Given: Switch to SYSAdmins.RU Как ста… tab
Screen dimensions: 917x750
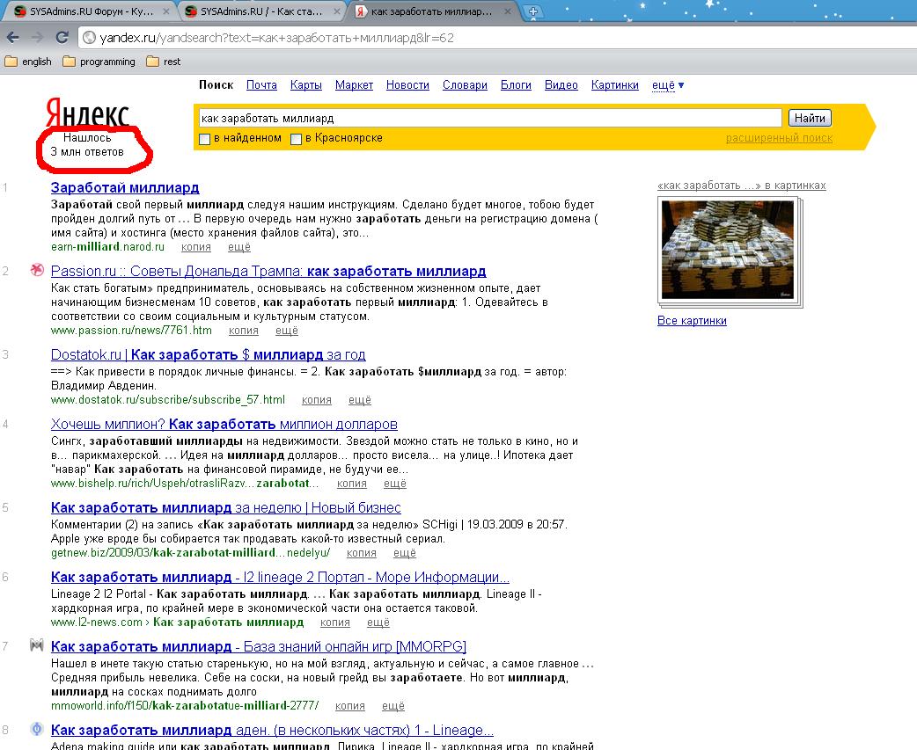Looking at the screenshot, I should pyautogui.click(x=260, y=11).
